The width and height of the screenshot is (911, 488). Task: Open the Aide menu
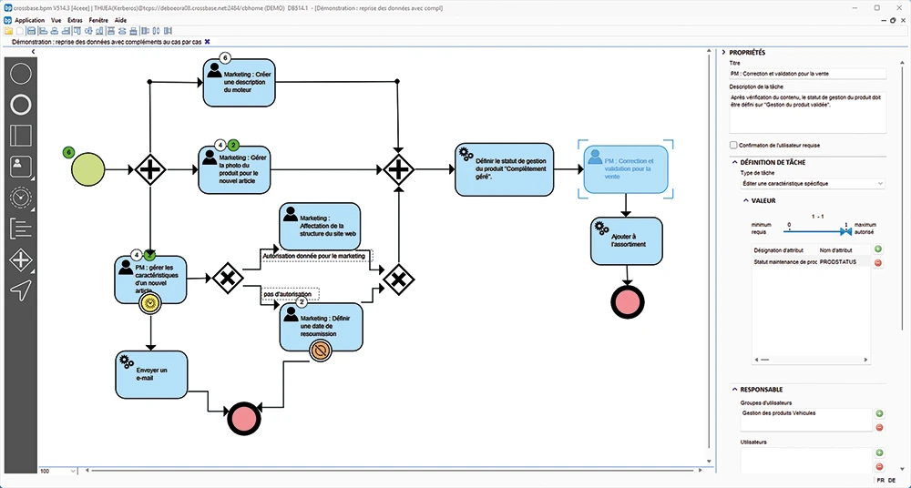pyautogui.click(x=121, y=20)
